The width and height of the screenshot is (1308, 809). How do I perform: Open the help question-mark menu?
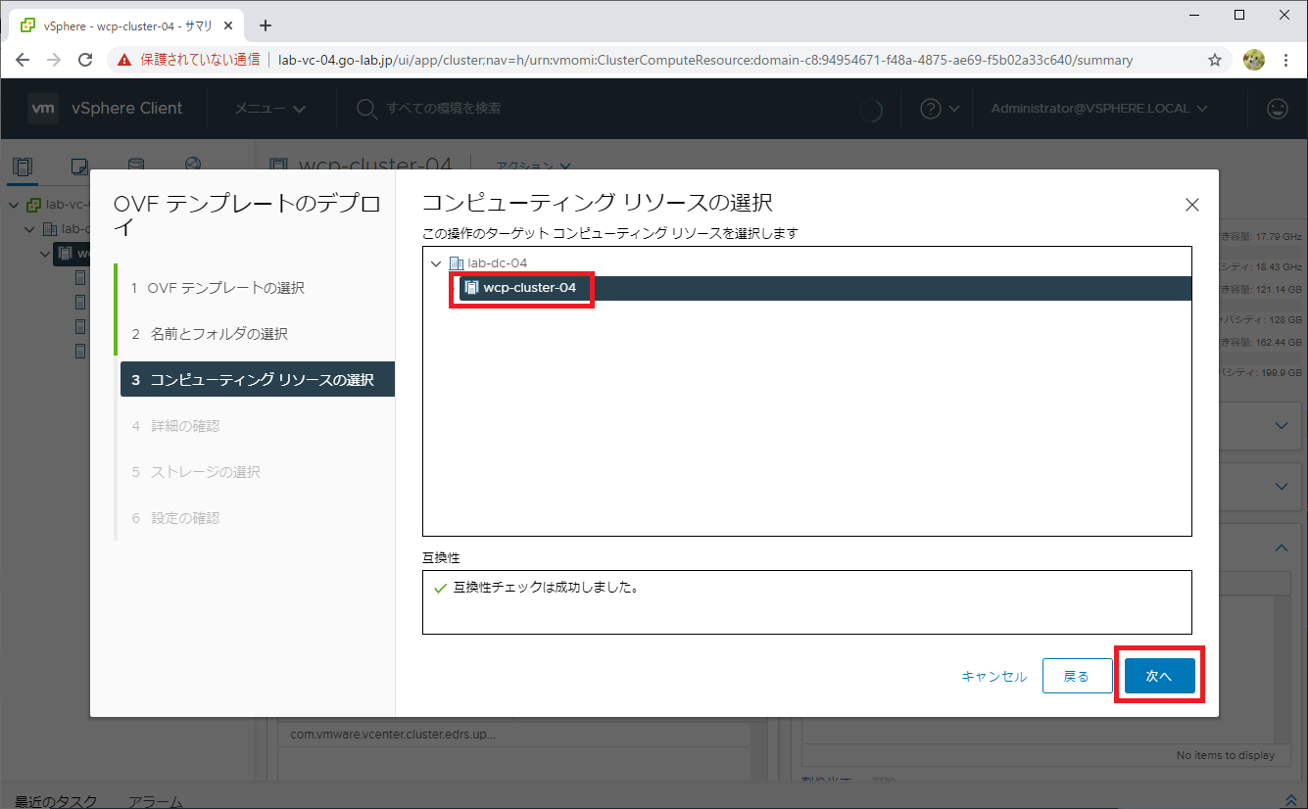939,109
